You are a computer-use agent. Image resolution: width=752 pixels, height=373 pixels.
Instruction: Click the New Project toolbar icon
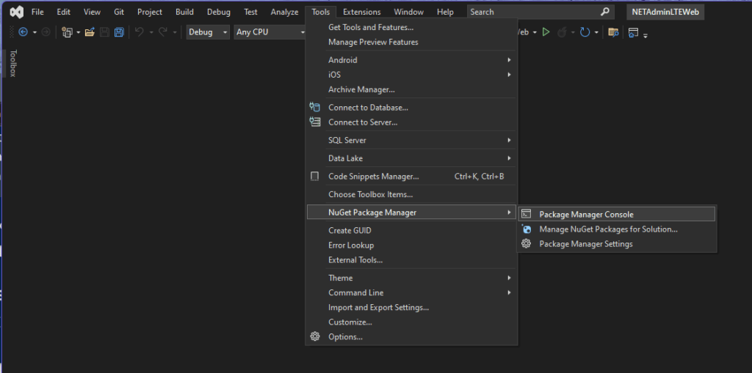(x=67, y=32)
